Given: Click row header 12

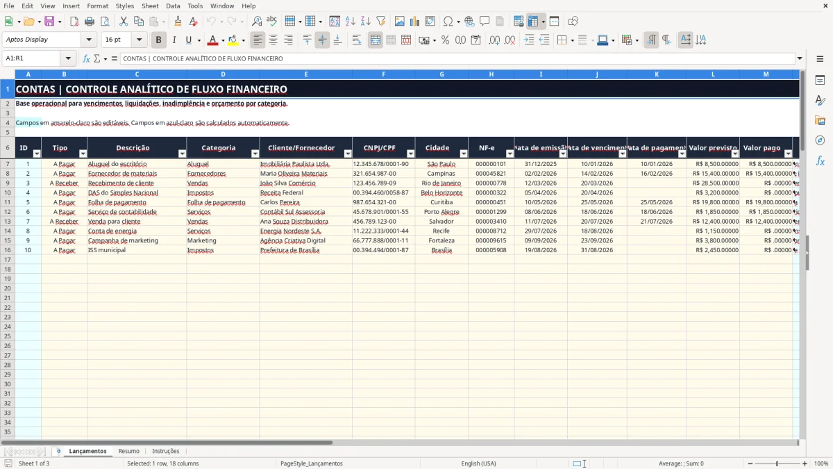Looking at the screenshot, I should [x=8, y=212].
